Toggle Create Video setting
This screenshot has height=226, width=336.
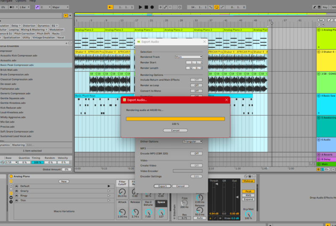(196, 165)
